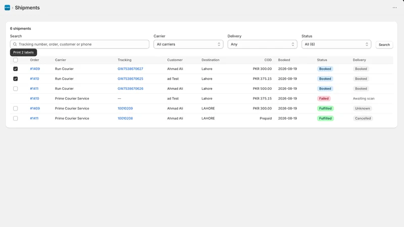
Task: Click the Awaiting scan delivery text
Action: (364, 98)
